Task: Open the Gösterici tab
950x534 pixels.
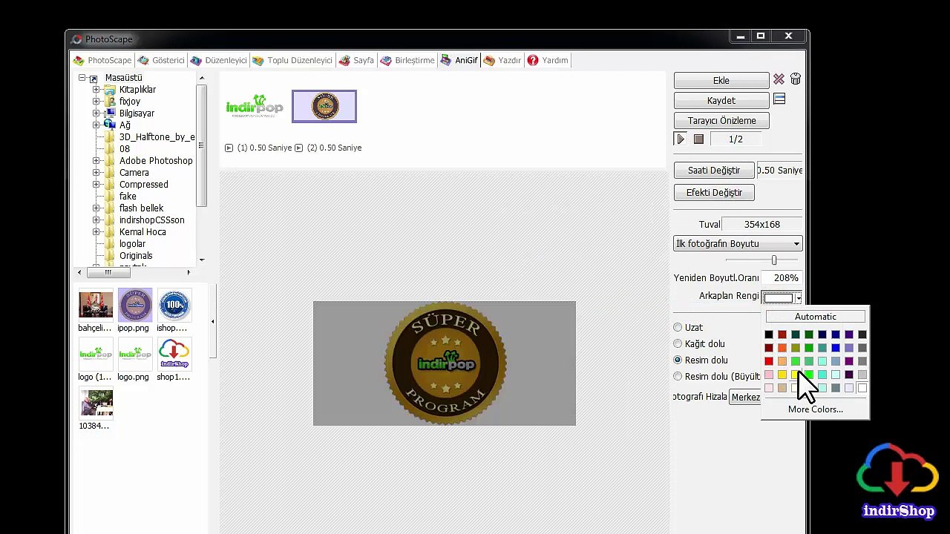Action: [161, 60]
